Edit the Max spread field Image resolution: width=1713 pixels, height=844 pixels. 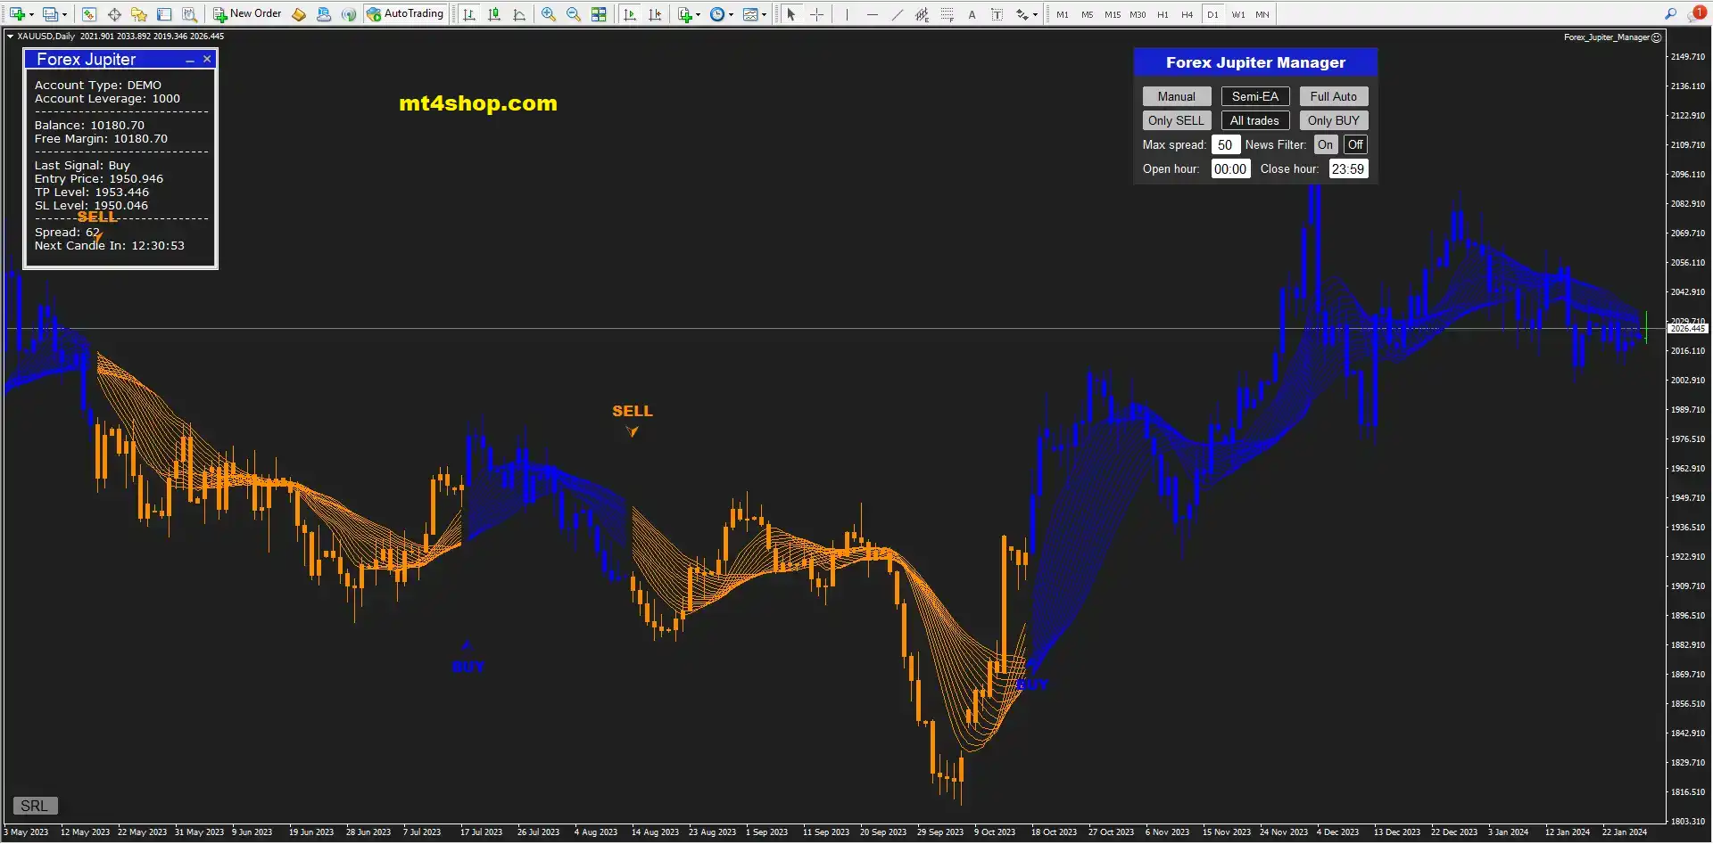pyautogui.click(x=1226, y=144)
